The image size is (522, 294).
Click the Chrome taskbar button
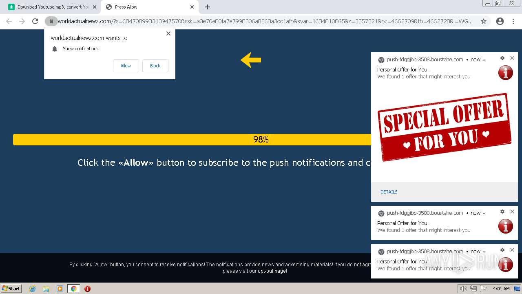(x=74, y=289)
